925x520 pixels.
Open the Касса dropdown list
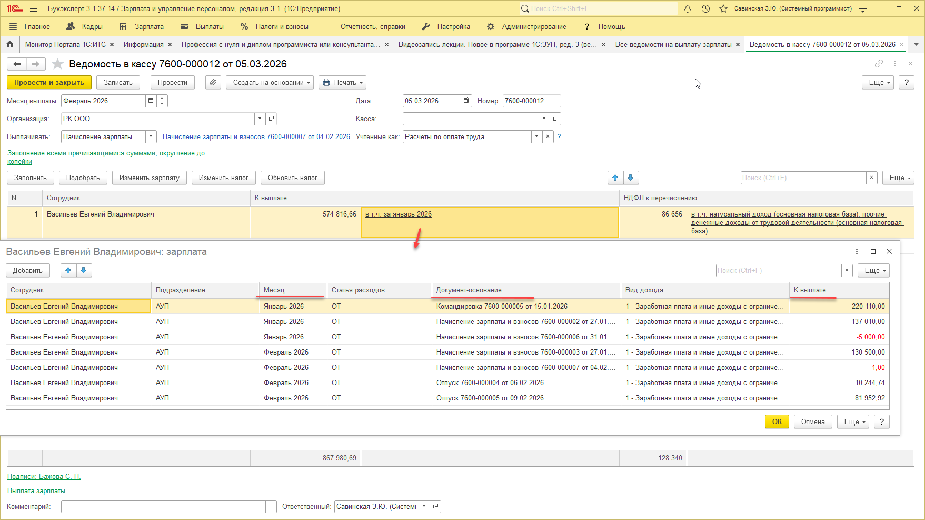(x=544, y=119)
